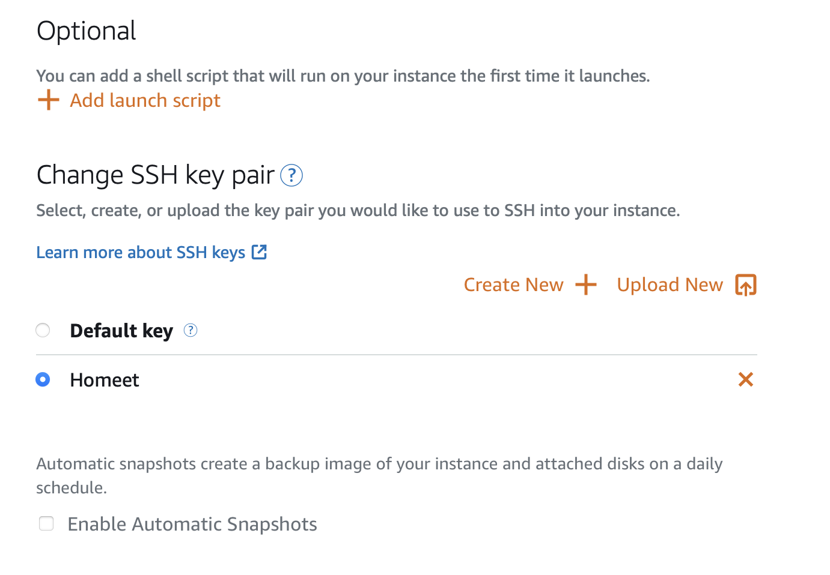Click the Change SSH key pair heading

pos(155,175)
